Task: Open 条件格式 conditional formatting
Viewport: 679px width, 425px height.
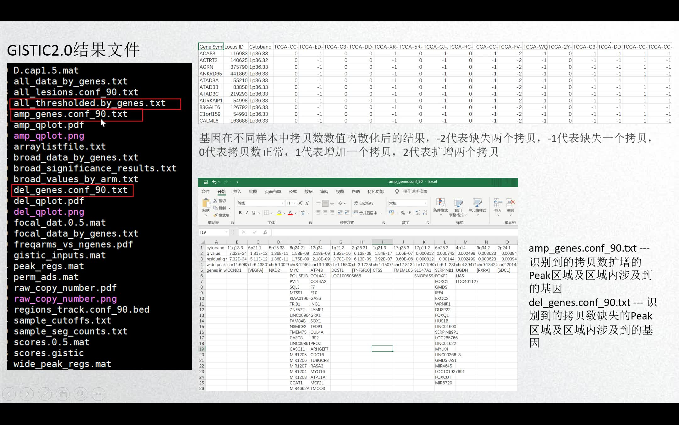Action: (x=440, y=207)
